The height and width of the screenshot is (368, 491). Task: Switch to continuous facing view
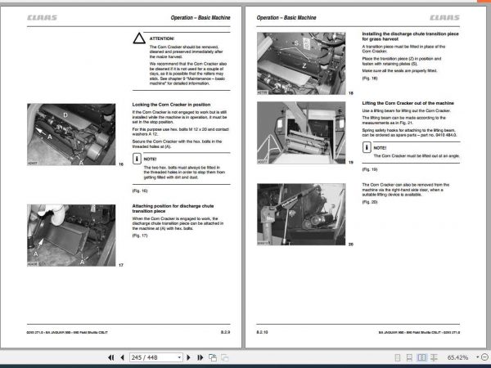click(434, 357)
